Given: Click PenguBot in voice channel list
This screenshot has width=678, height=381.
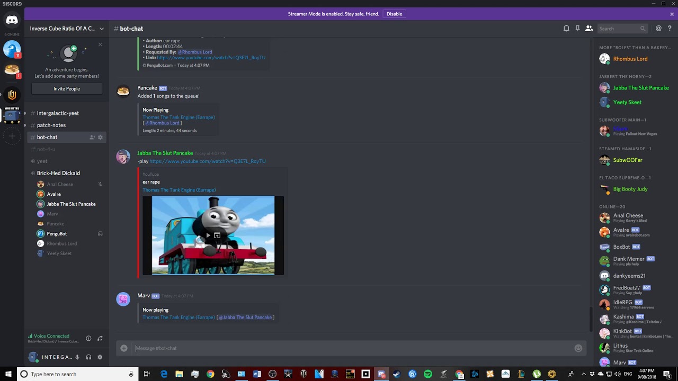Looking at the screenshot, I should pyautogui.click(x=57, y=234).
